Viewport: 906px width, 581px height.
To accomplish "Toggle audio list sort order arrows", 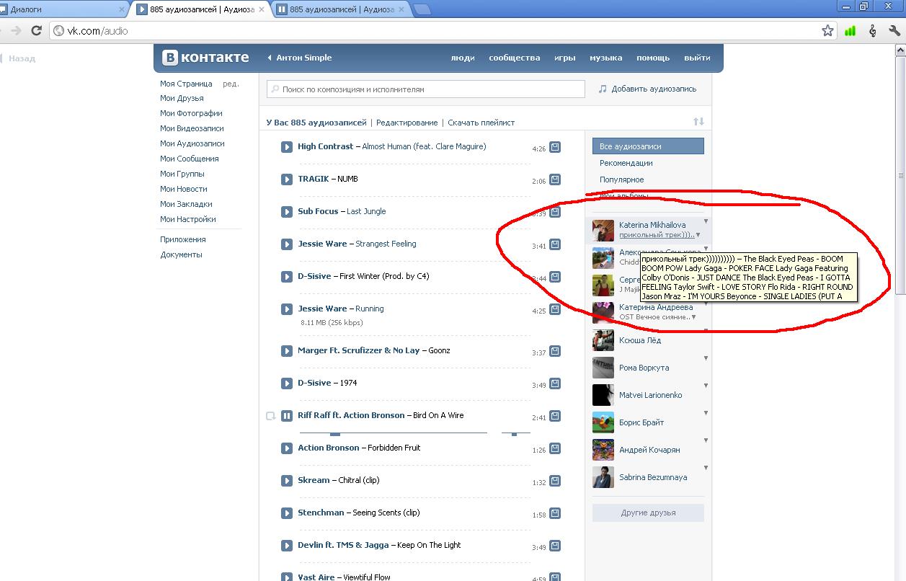I will [x=698, y=122].
